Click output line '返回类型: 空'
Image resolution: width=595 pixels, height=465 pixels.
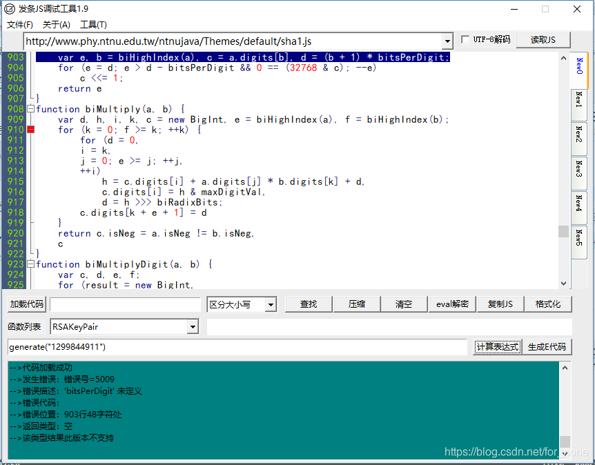pos(41,426)
